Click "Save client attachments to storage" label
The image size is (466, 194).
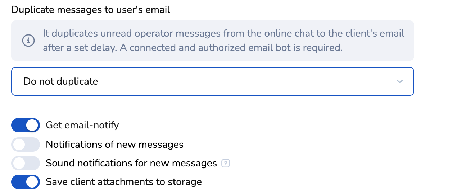[x=123, y=182]
